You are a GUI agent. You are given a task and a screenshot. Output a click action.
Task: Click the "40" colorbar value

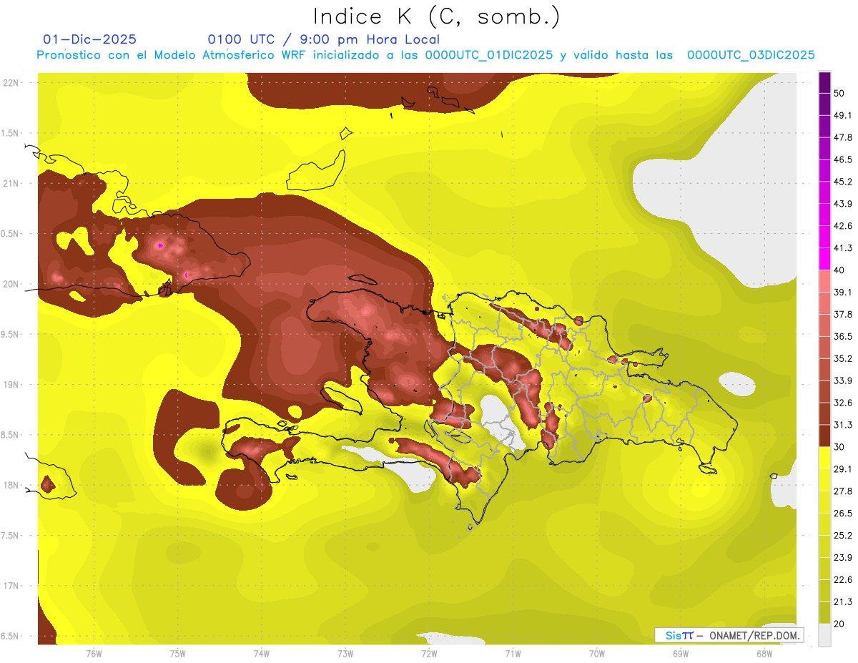[839, 270]
